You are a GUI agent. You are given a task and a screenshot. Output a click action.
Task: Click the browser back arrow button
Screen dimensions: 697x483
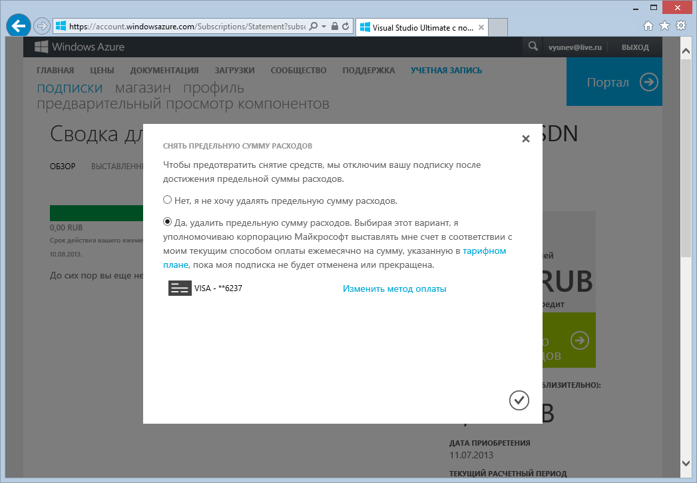18,26
